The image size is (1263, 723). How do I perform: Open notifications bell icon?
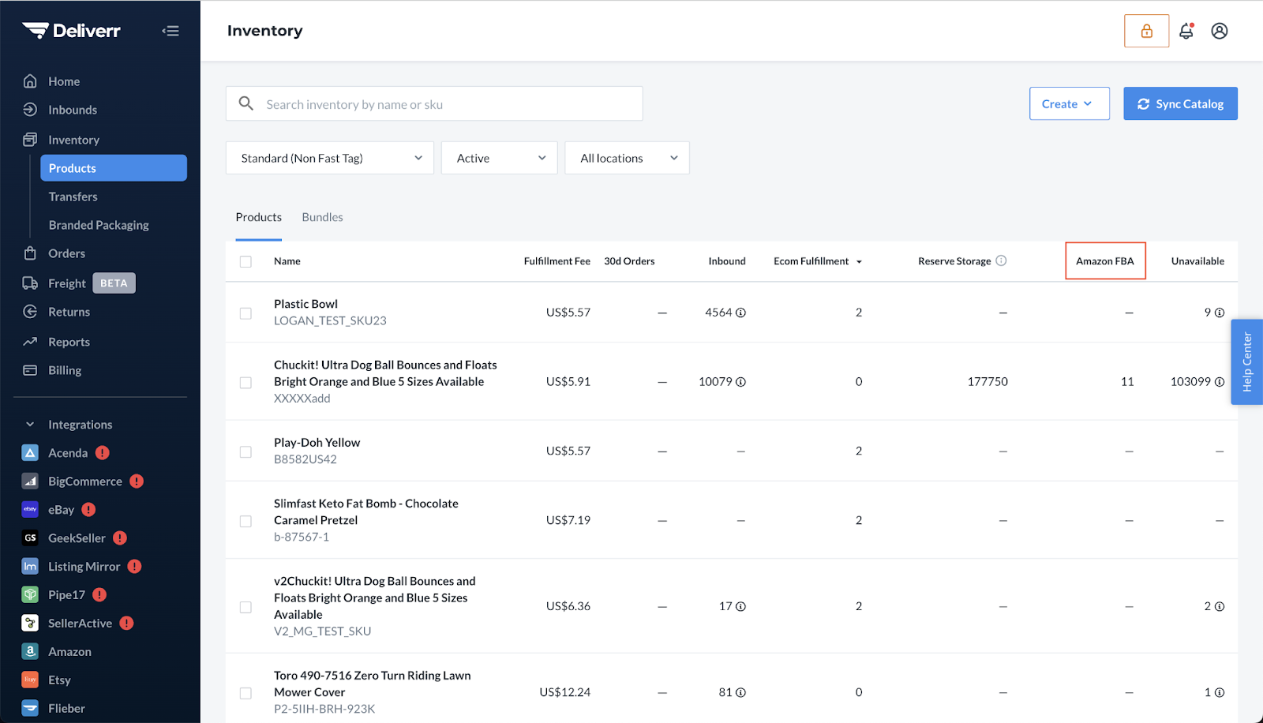coord(1186,31)
